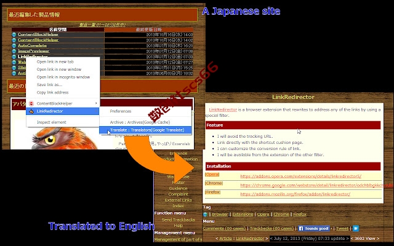Open Article link in footer
Viewport: 394px width, 246px height.
click(225, 239)
